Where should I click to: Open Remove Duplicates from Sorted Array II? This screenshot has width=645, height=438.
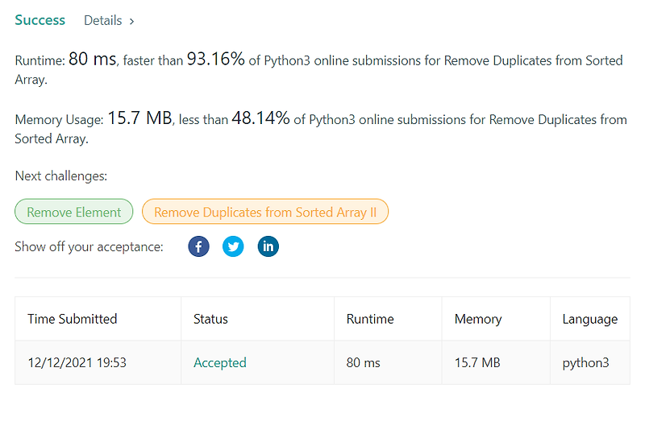(x=265, y=212)
